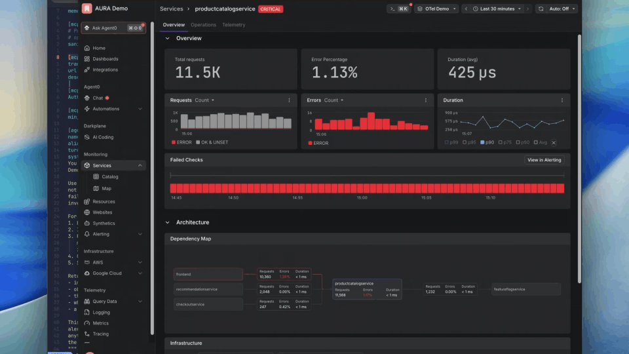Collapse the Architecture section
Image resolution: width=629 pixels, height=354 pixels.
(167, 222)
